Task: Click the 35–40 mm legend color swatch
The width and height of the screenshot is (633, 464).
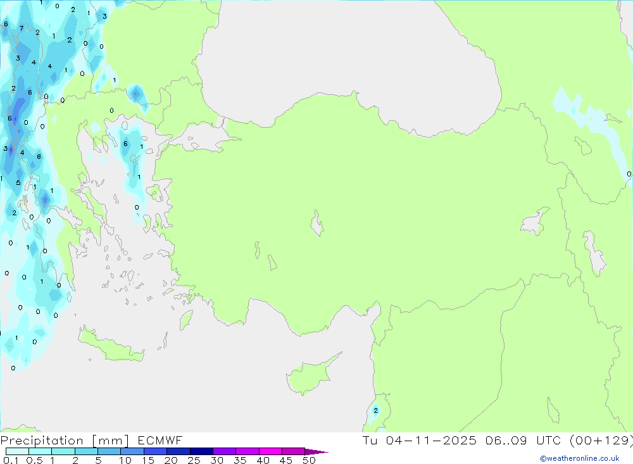Action: [x=248, y=451]
